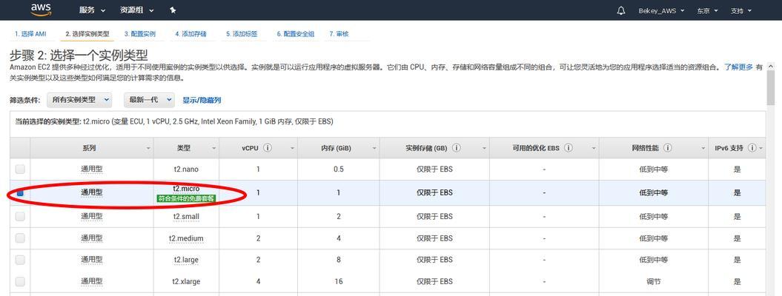Select the t2.medium instance checkbox

coord(20,238)
